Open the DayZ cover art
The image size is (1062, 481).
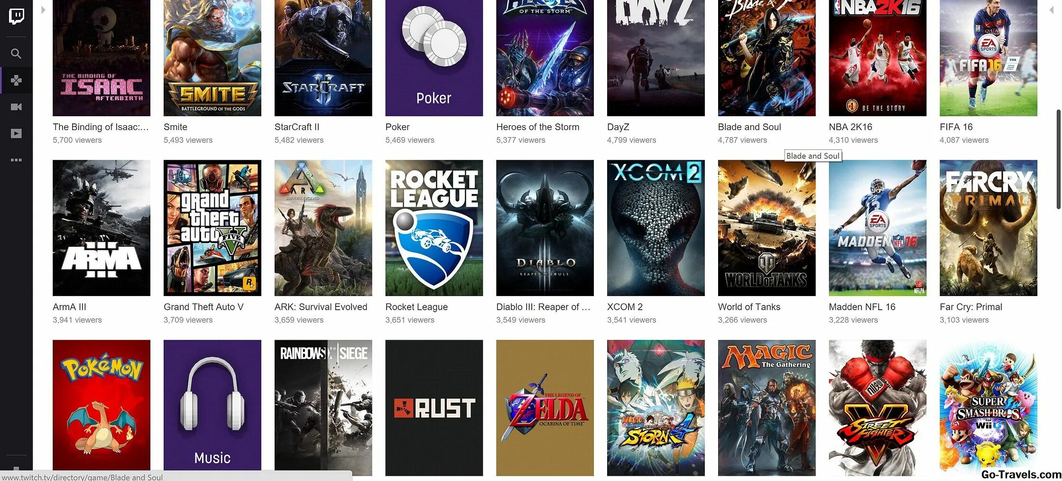coord(656,58)
